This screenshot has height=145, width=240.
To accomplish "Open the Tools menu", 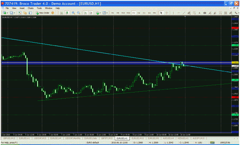I will tap(39, 8).
